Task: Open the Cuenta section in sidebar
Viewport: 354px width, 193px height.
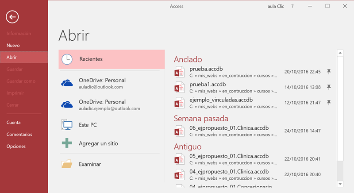Action: [x=13, y=122]
